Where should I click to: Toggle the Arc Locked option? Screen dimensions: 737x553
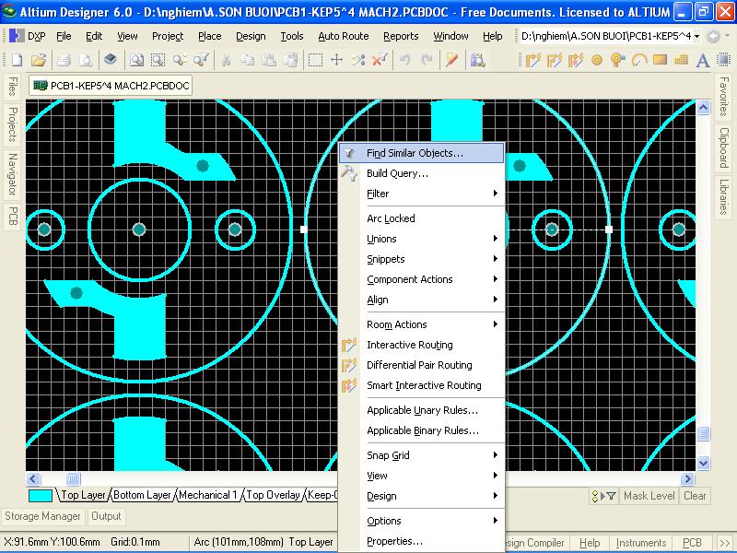pos(391,218)
